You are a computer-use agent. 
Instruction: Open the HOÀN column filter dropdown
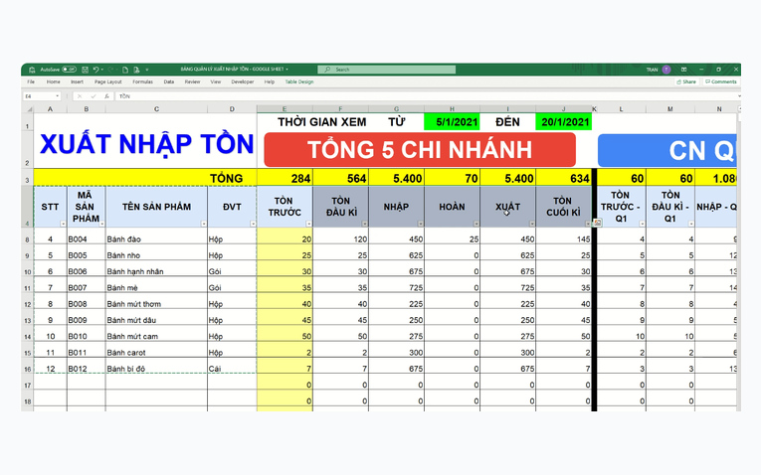coord(476,224)
